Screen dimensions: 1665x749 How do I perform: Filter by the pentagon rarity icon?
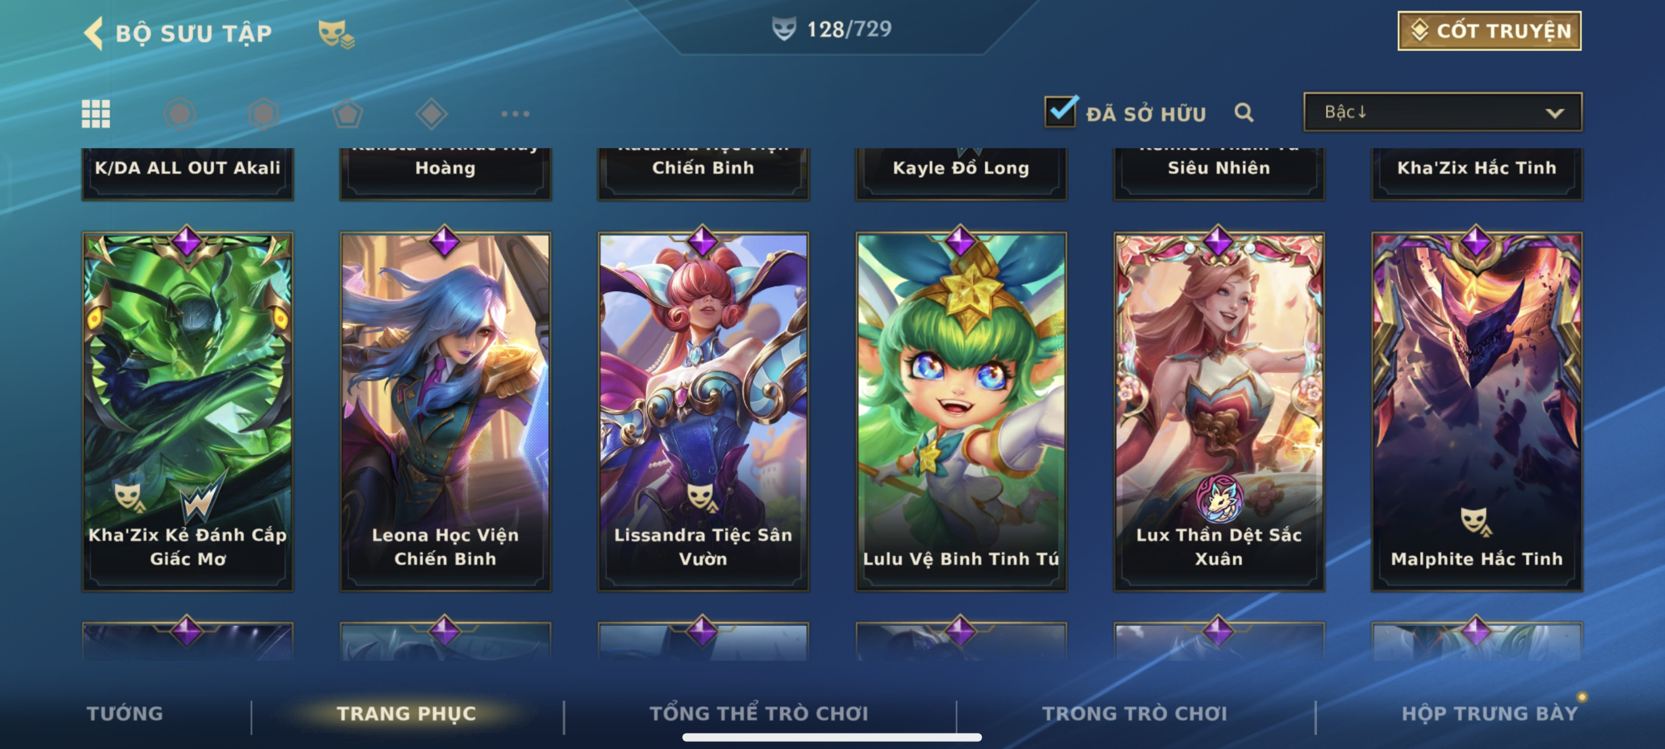348,114
